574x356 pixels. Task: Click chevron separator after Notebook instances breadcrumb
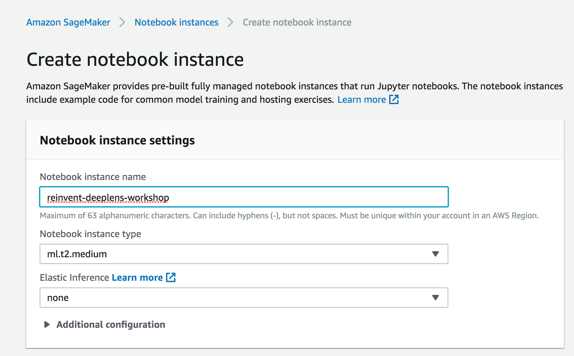pos(231,23)
